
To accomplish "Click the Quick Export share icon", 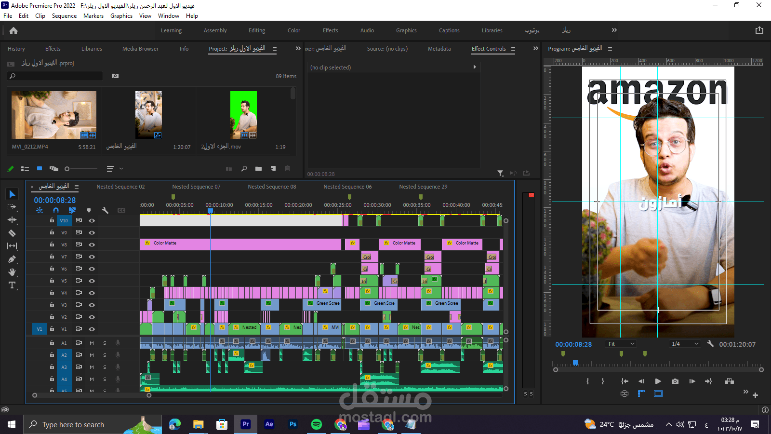I will 759,30.
